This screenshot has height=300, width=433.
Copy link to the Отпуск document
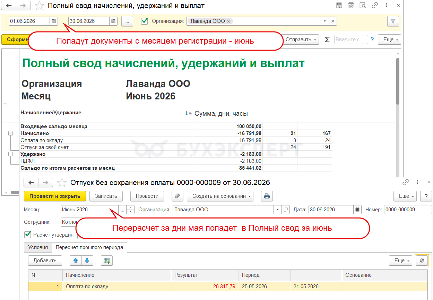click(405, 182)
